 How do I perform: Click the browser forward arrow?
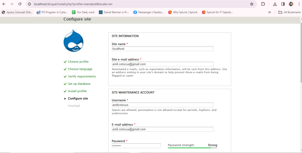click(12, 4)
